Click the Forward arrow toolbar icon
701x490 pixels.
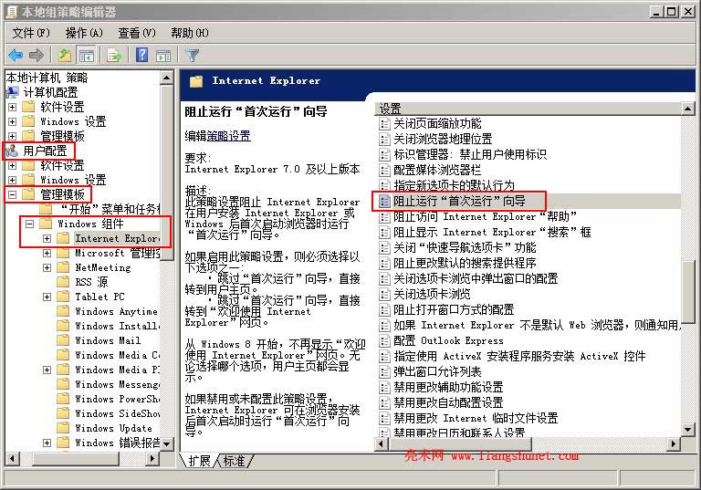[x=37, y=56]
